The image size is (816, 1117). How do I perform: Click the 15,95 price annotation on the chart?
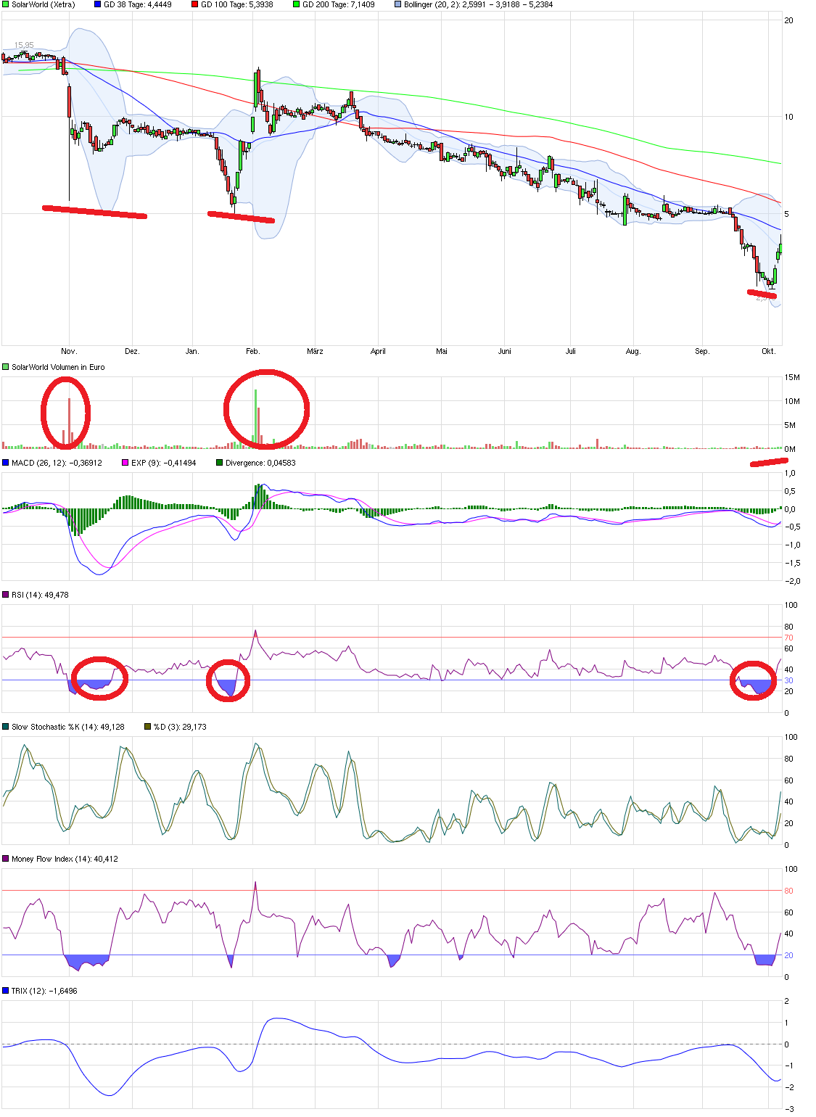coord(24,44)
